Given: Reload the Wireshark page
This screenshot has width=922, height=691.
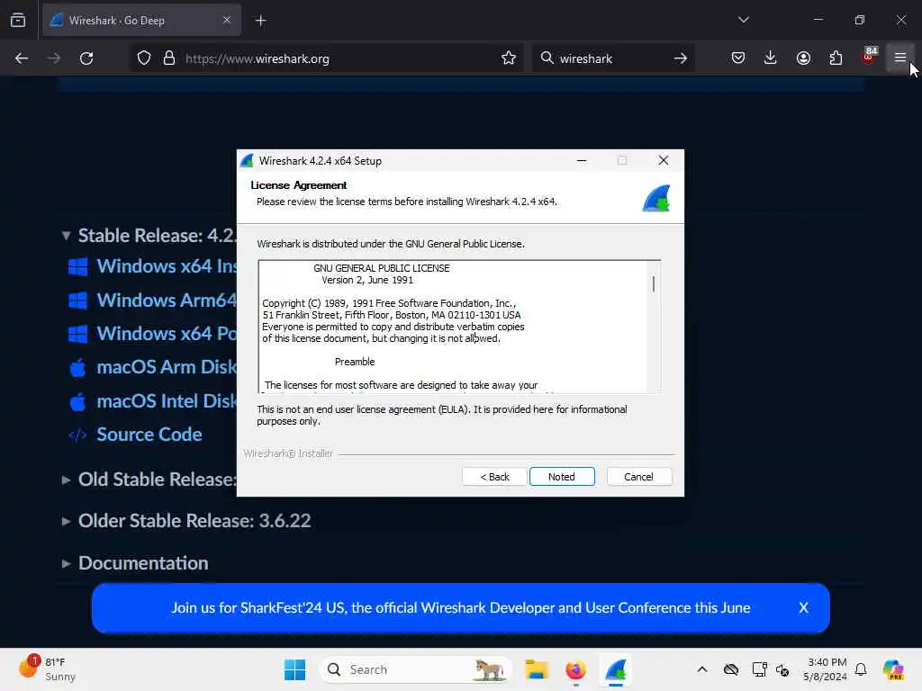Looking at the screenshot, I should pos(86,58).
